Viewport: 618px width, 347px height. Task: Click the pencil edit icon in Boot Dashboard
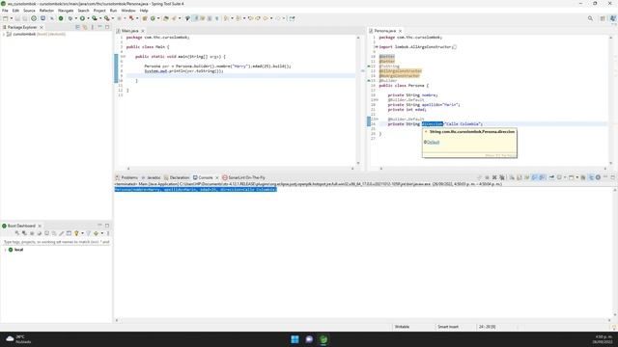click(61, 233)
